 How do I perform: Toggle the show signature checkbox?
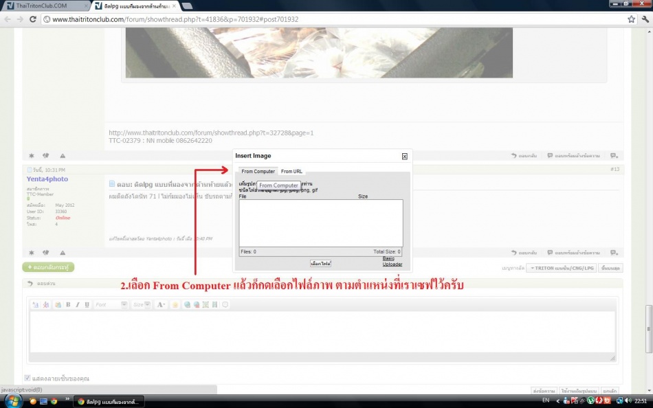(x=27, y=378)
